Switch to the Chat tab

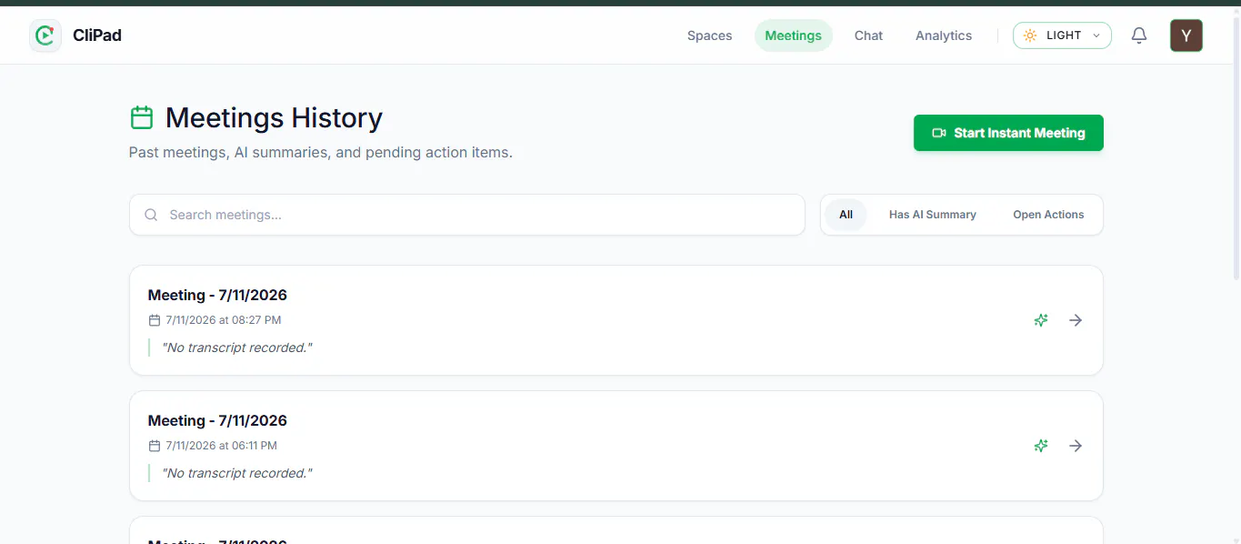tap(868, 35)
